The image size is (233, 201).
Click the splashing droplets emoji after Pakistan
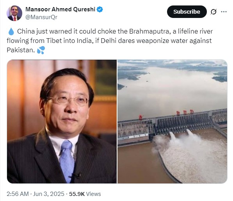tap(41, 50)
